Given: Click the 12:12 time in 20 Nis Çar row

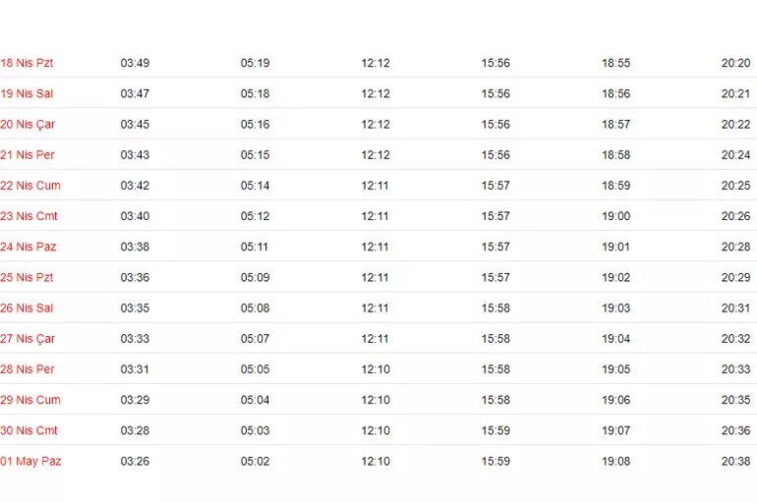Looking at the screenshot, I should [376, 125].
